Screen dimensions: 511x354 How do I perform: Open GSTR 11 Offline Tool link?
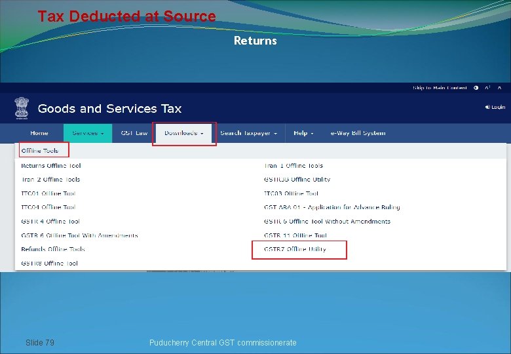[x=295, y=235]
